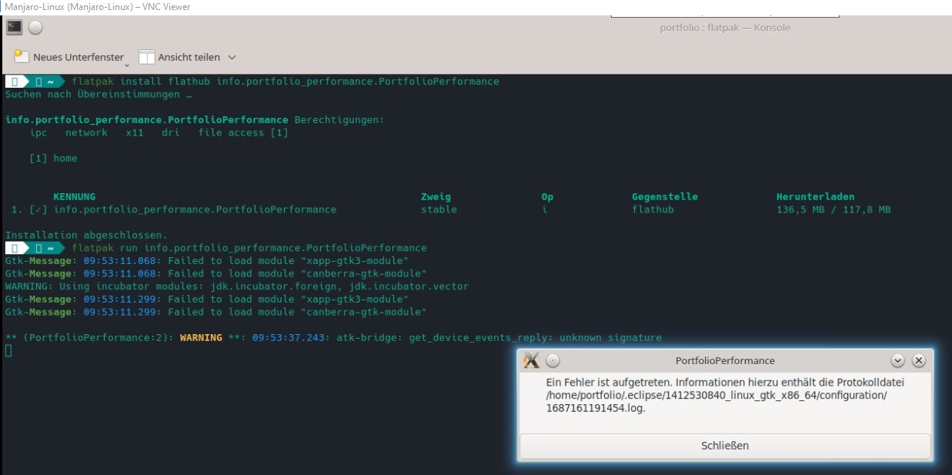Click the "WARNING: Using incubator modules" line
The height and width of the screenshot is (475, 952).
click(237, 286)
